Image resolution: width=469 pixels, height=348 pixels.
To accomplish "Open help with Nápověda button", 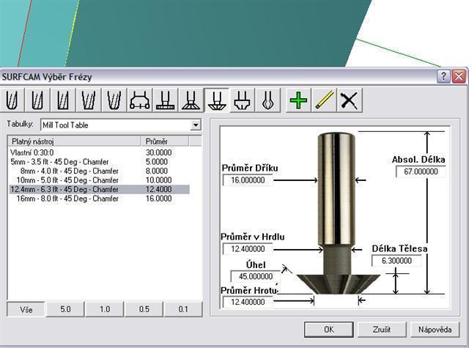I will 435,330.
